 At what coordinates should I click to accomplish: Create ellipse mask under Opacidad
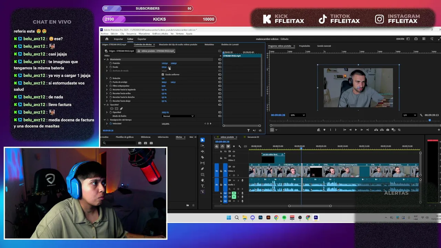pyautogui.click(x=112, y=108)
